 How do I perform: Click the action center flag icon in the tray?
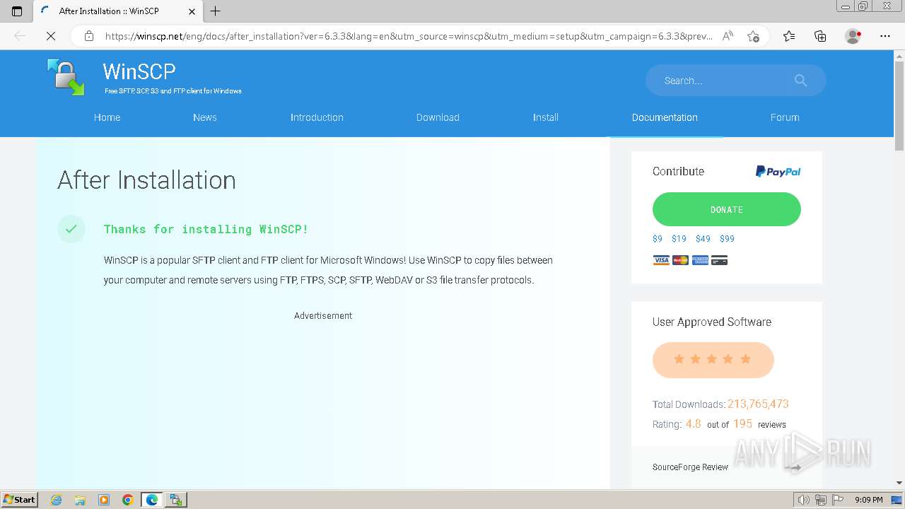coord(836,500)
